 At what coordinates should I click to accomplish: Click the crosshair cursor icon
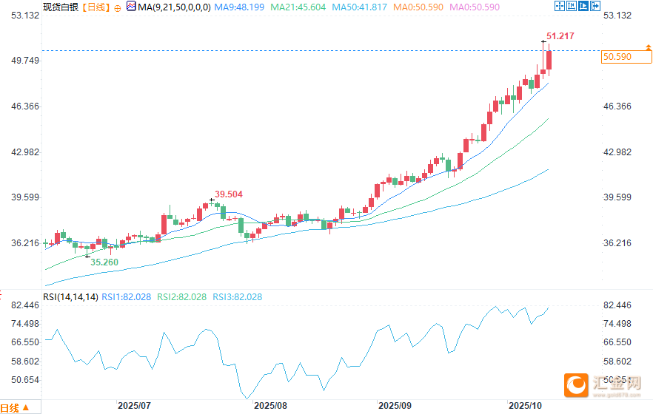click(x=560, y=7)
